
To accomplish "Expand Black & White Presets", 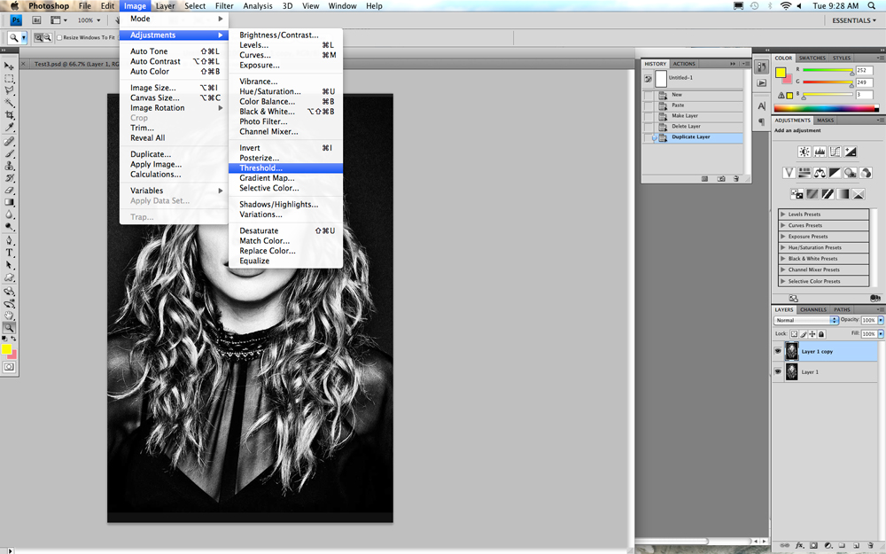I will pyautogui.click(x=782, y=258).
